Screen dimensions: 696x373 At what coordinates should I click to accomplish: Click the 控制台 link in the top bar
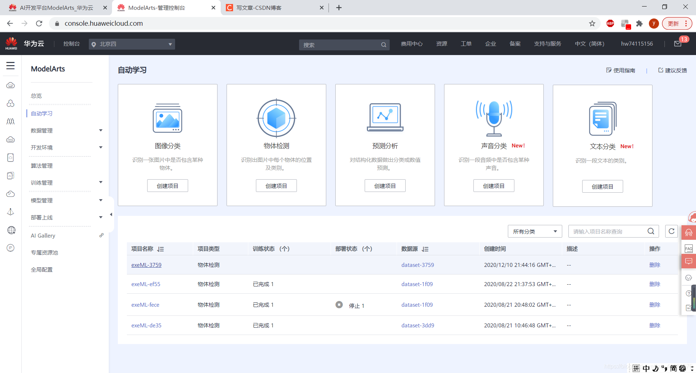pos(71,44)
